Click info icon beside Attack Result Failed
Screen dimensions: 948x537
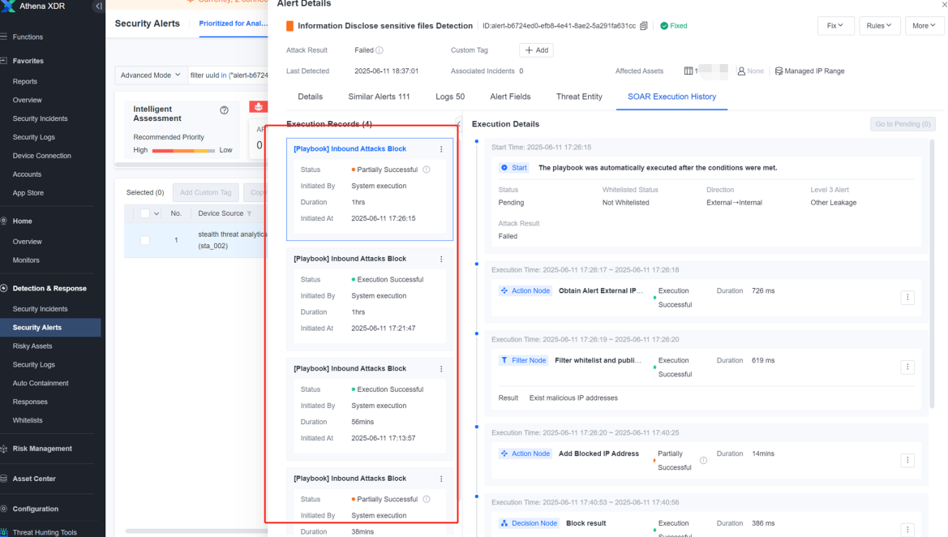(x=380, y=50)
